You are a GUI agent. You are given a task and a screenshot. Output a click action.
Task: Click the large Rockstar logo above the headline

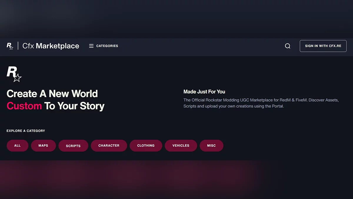[14, 74]
